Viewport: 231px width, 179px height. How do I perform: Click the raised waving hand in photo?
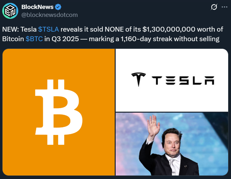pos(152,125)
